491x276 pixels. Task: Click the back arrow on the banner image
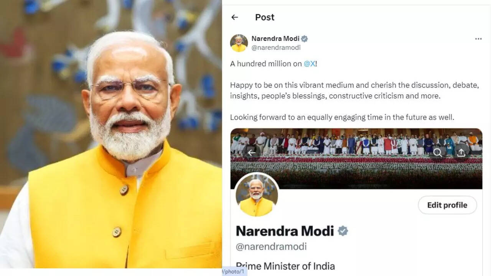(x=252, y=153)
